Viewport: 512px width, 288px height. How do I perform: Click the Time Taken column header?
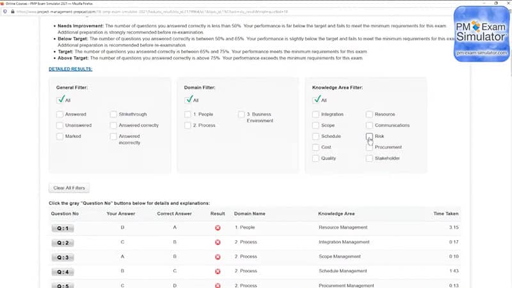[x=446, y=214]
